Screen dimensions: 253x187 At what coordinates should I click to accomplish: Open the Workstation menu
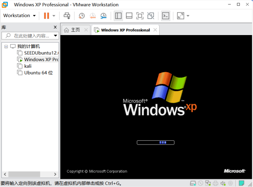coord(19,15)
